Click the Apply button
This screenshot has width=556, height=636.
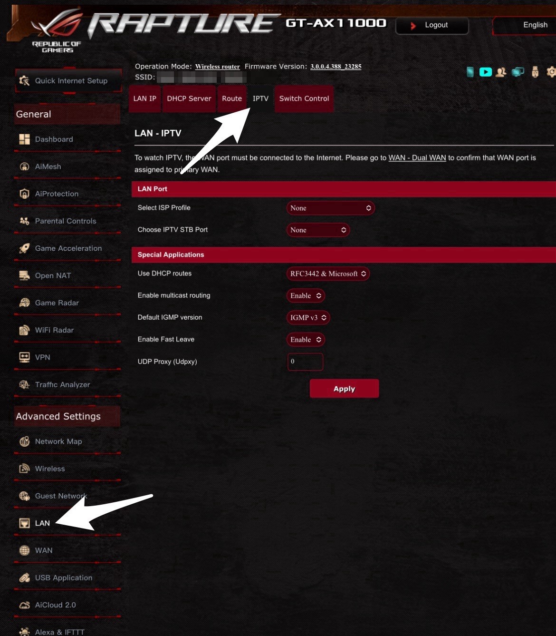pos(345,389)
